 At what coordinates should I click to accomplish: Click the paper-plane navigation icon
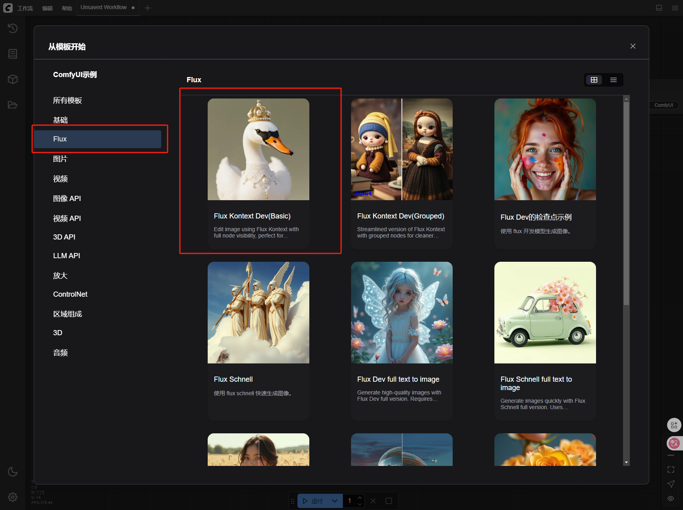point(671,484)
